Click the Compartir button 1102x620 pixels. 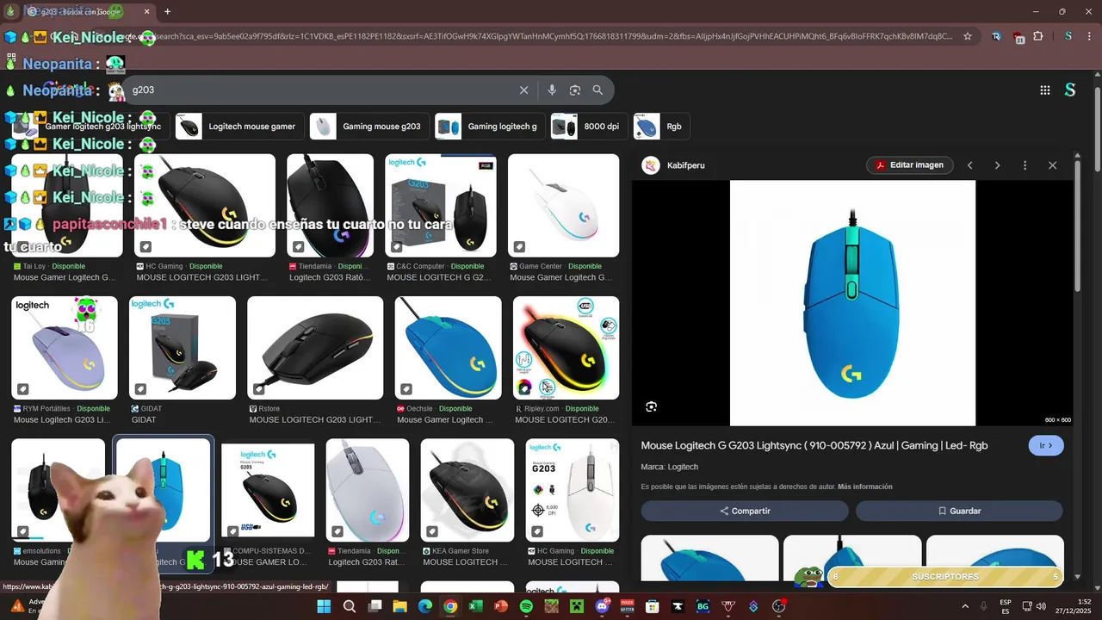[x=745, y=511]
